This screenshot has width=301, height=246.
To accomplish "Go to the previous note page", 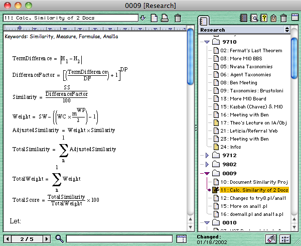I will [x=8, y=239].
